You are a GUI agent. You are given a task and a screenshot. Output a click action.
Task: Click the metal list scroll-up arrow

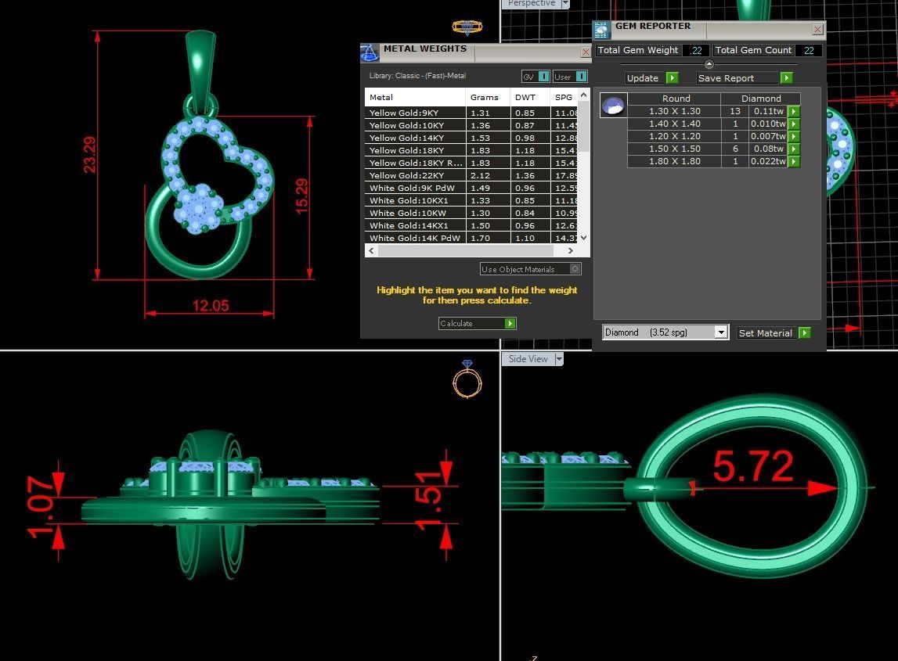click(583, 95)
